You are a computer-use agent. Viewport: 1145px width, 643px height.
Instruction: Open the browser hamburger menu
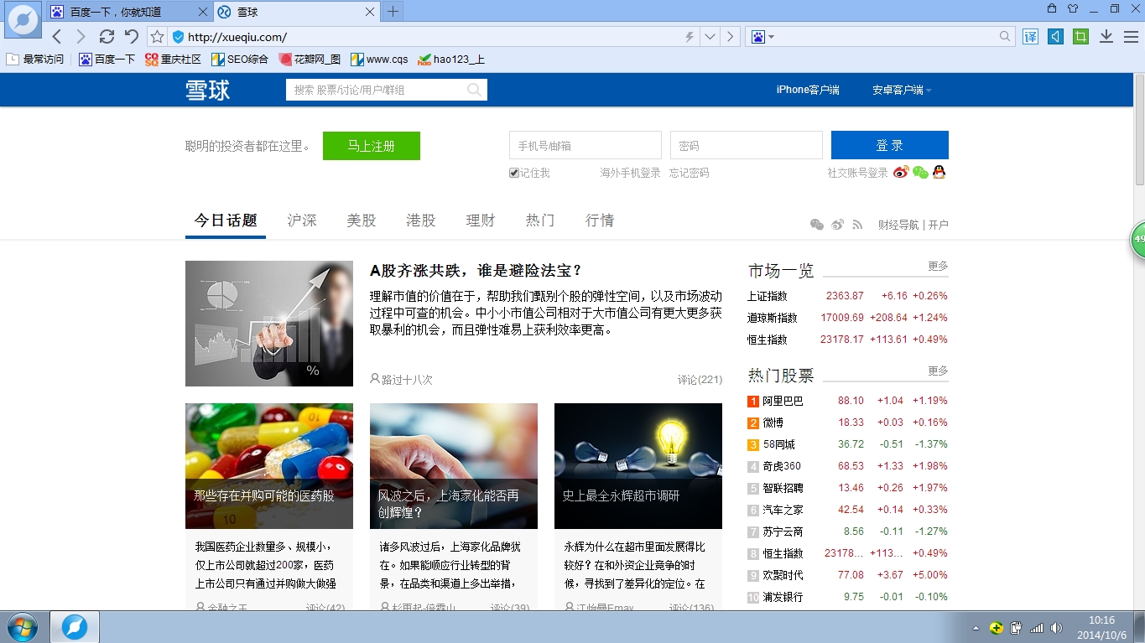click(x=1131, y=37)
